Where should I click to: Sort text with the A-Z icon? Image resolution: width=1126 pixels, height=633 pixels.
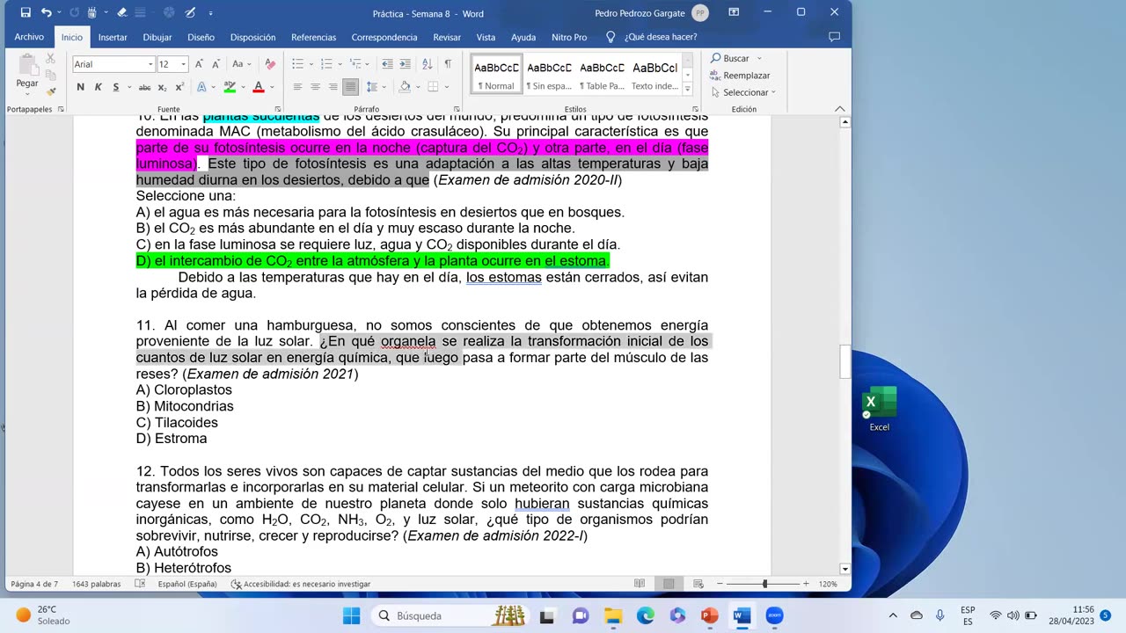click(x=427, y=64)
